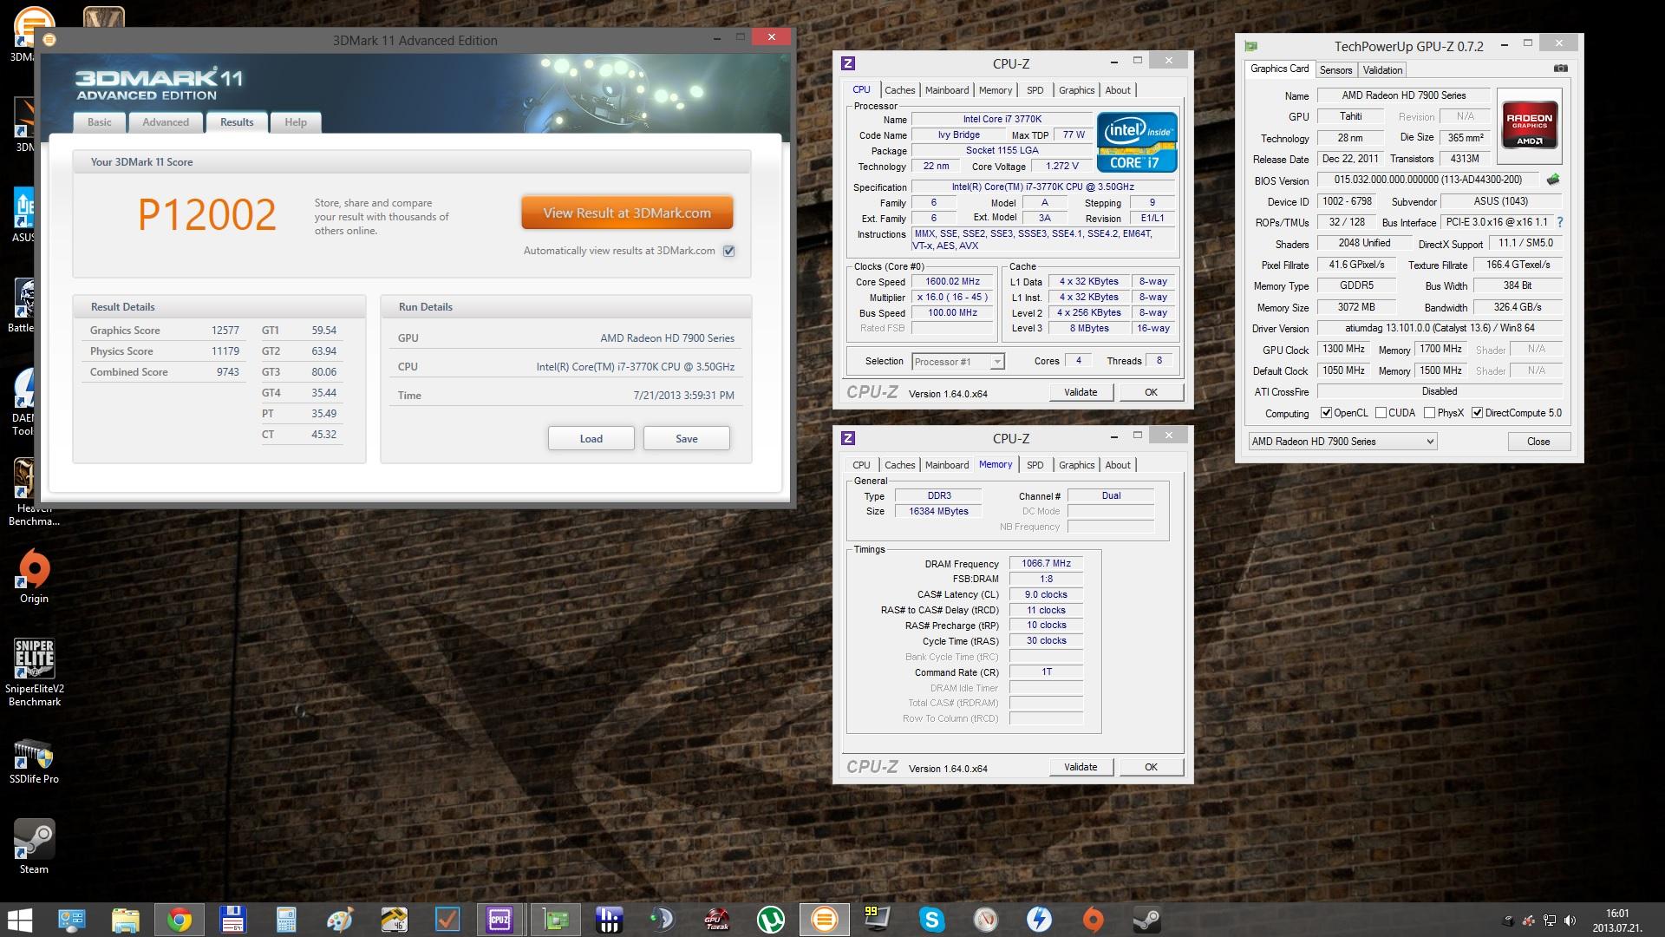Open Skype from the taskbar
The width and height of the screenshot is (1665, 937).
coord(932,919)
